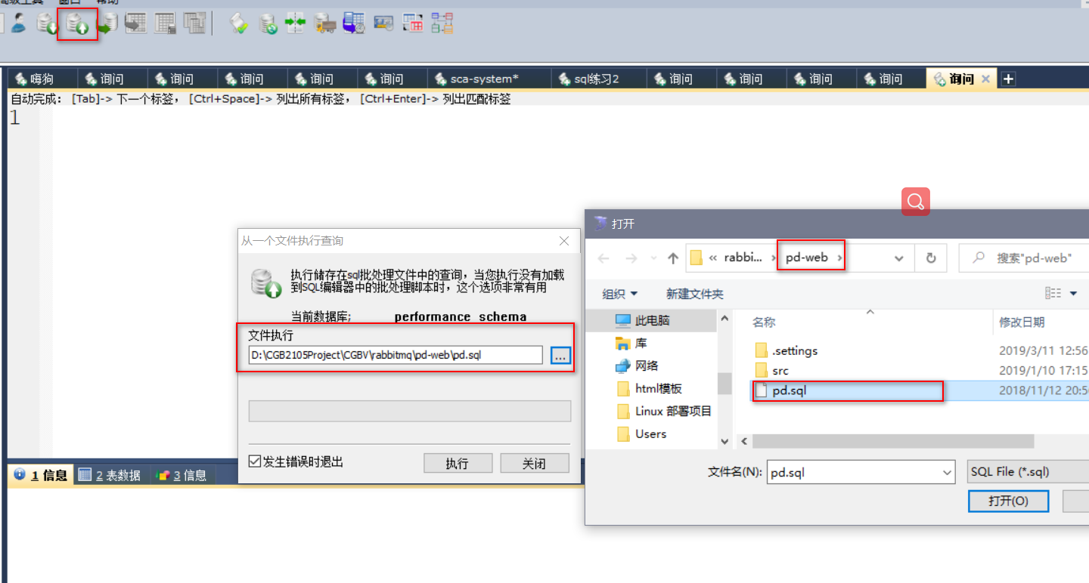The width and height of the screenshot is (1089, 583).
Task: Click navigation pane scroll up arrow
Action: [724, 319]
